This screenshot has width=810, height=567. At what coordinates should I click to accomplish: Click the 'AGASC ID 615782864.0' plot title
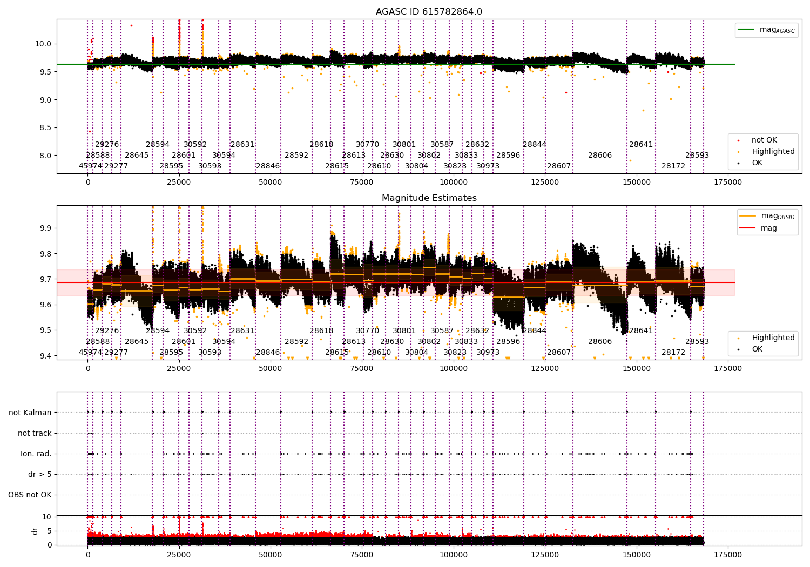(429, 12)
